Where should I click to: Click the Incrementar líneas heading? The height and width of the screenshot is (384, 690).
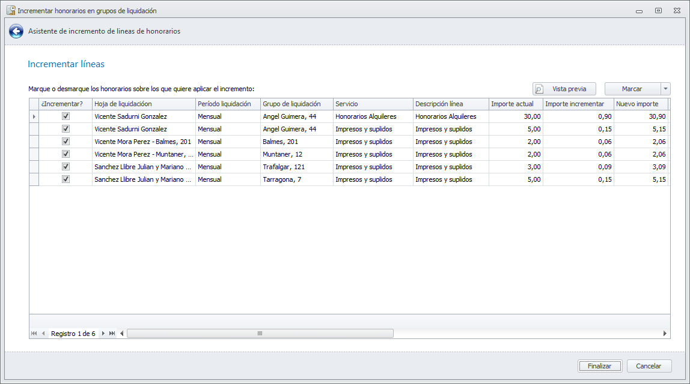[x=66, y=64]
